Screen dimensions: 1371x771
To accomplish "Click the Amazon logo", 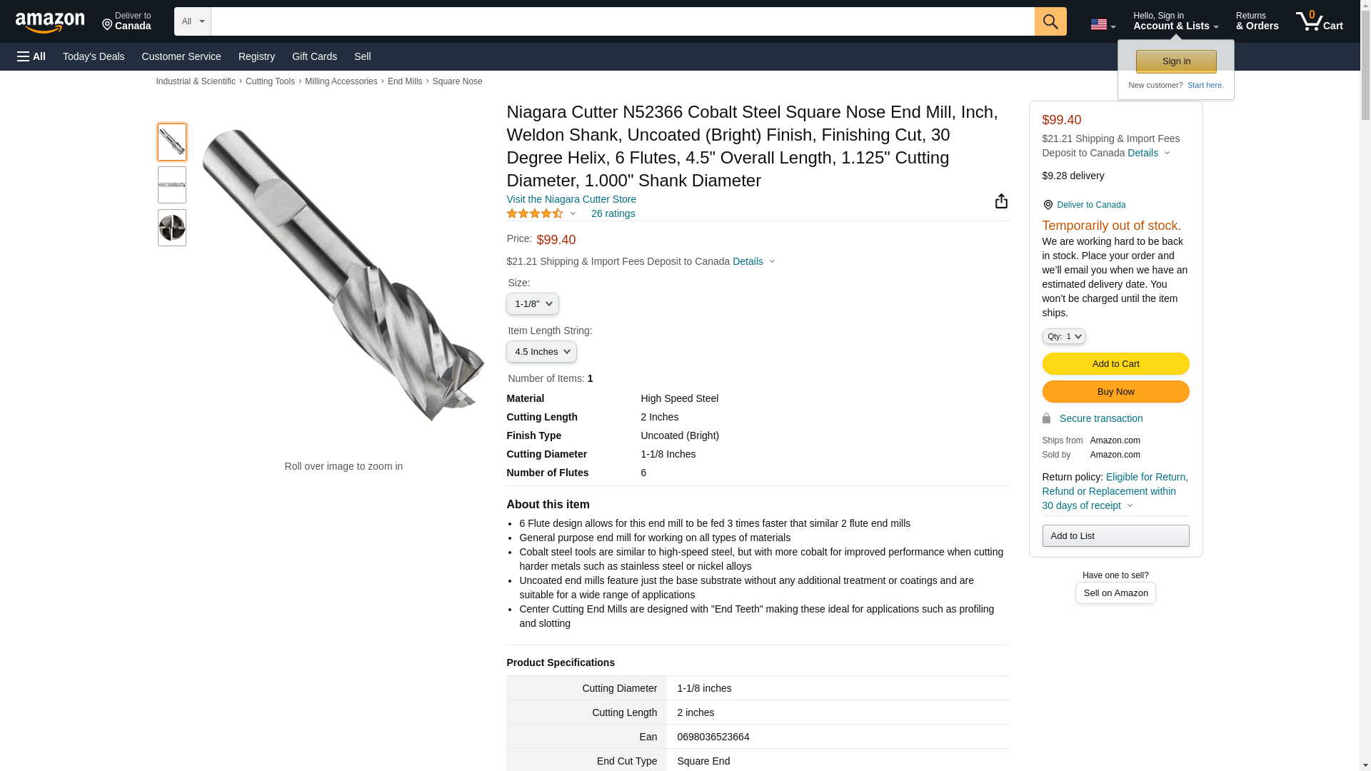I will [50, 22].
